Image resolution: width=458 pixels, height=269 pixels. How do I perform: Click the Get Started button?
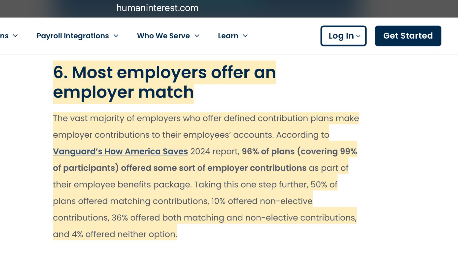(408, 36)
